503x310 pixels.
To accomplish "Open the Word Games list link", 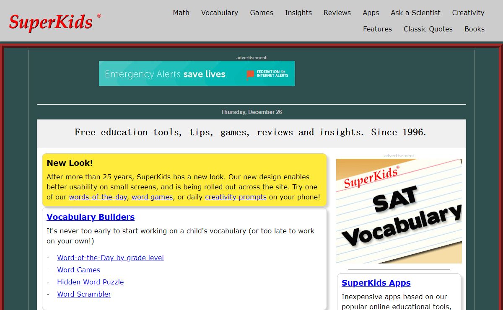I will [x=78, y=270].
